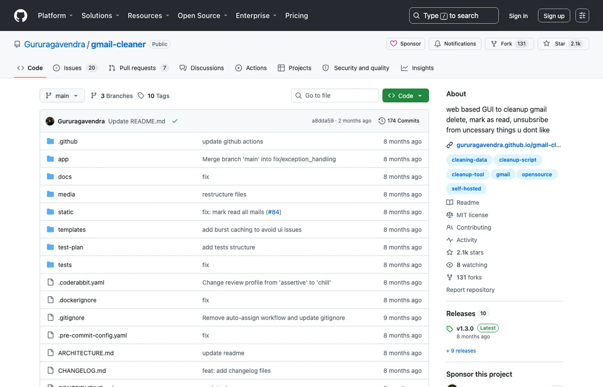Click the Activity pulse icon

click(450, 240)
